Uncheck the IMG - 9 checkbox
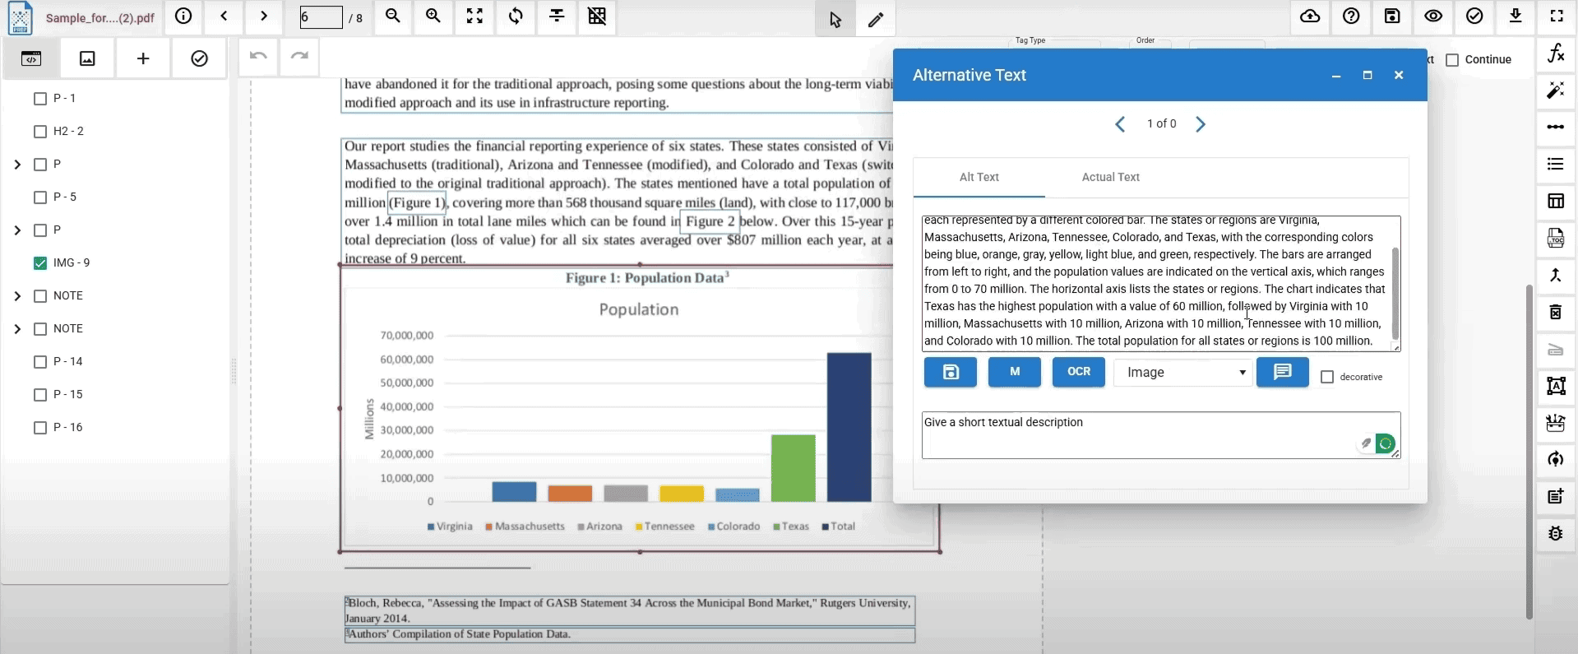This screenshot has height=654, width=1578. (40, 263)
